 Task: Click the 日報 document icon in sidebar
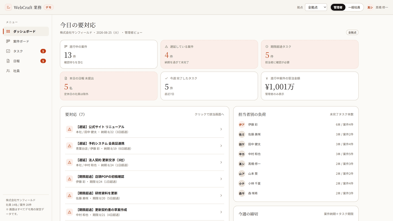click(x=8, y=61)
